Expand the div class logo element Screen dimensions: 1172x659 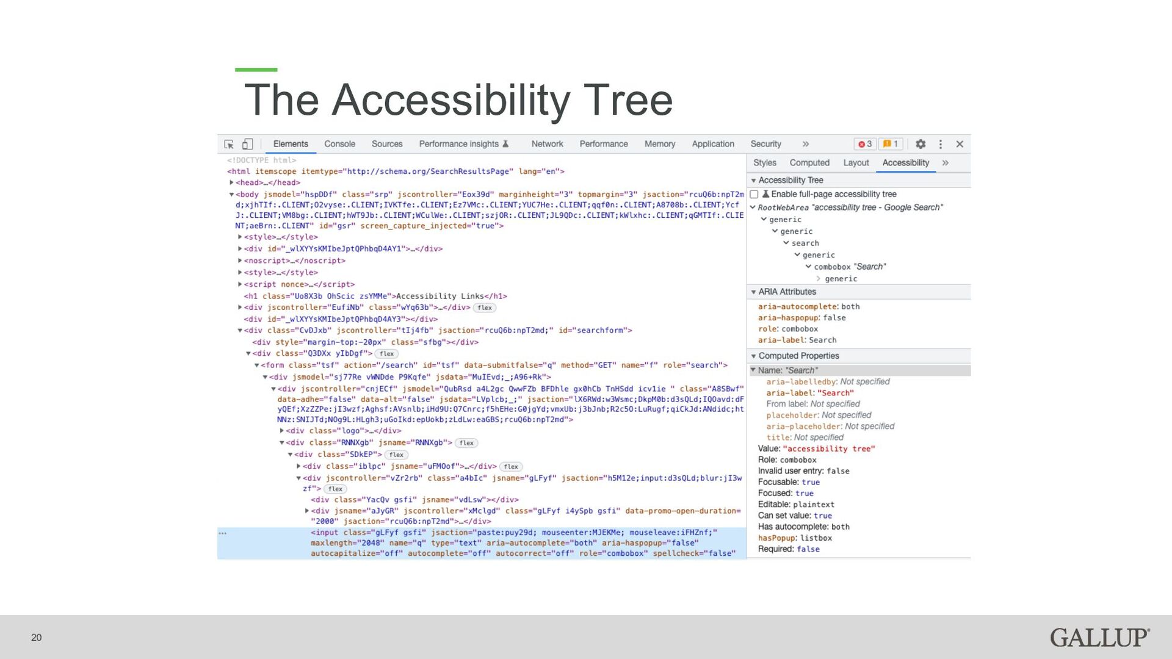point(282,431)
